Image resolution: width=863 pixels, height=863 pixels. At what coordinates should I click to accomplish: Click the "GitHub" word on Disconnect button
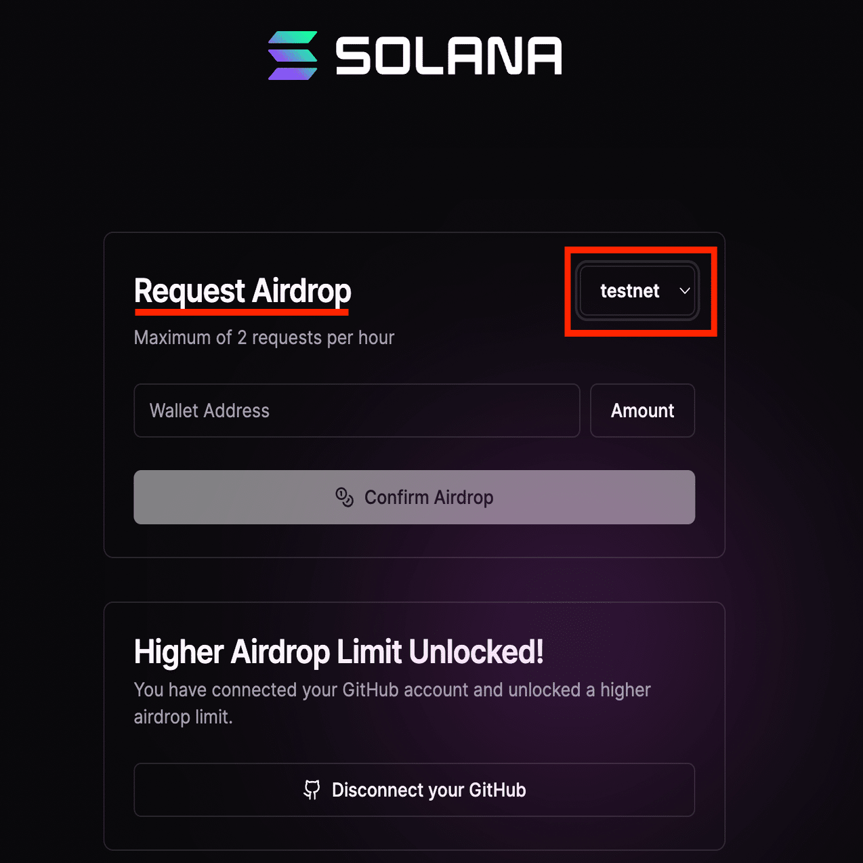(497, 790)
